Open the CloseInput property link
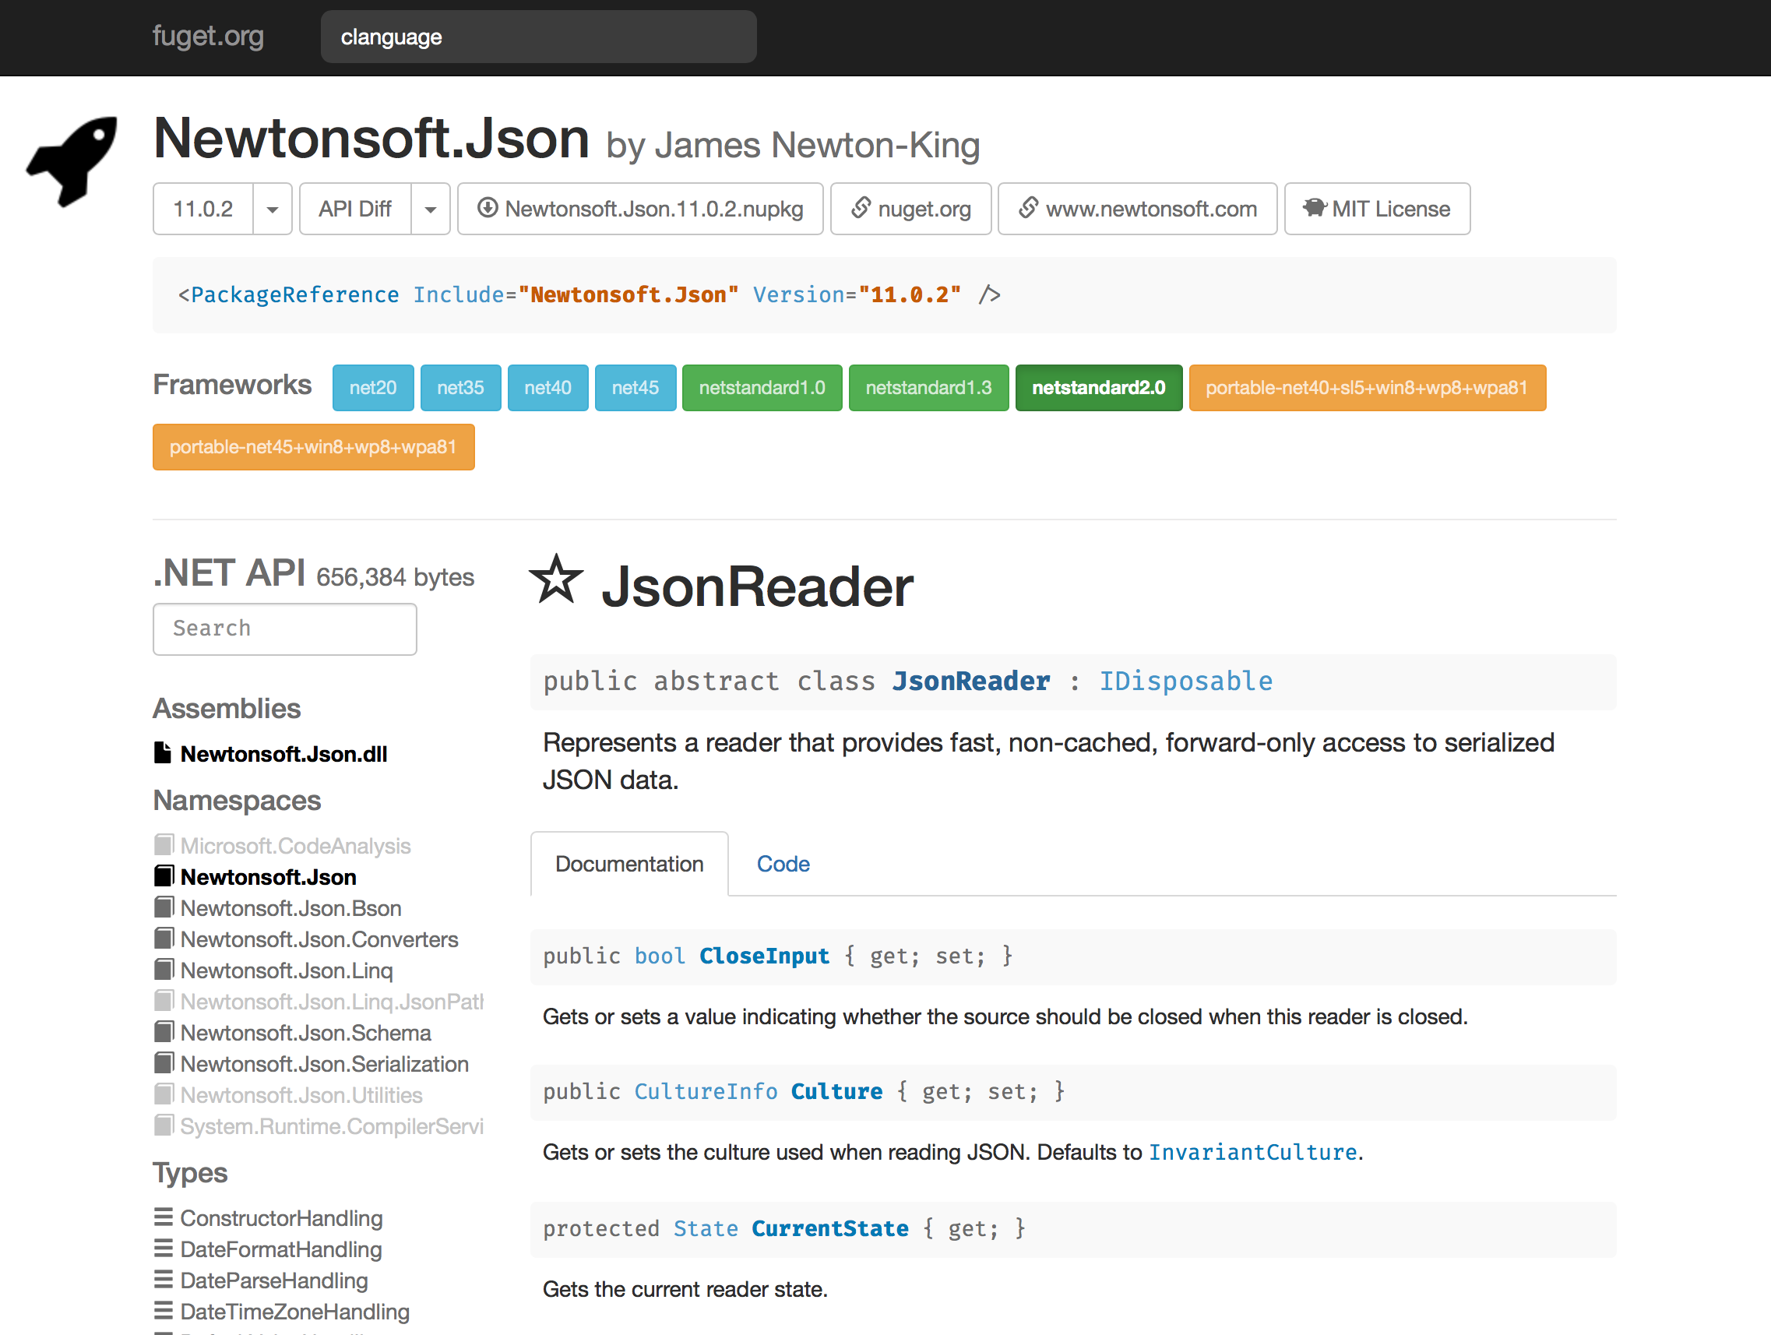This screenshot has height=1335, width=1771. (765, 956)
